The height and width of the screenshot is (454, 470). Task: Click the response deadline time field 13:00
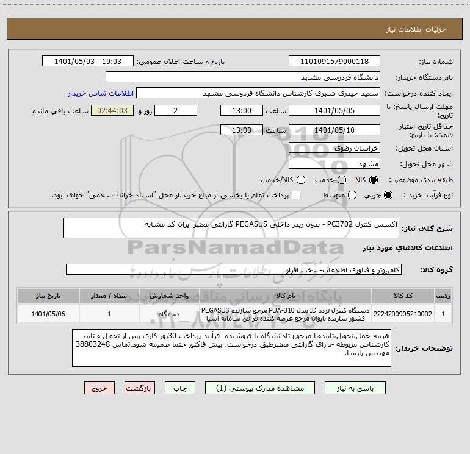[x=242, y=110]
